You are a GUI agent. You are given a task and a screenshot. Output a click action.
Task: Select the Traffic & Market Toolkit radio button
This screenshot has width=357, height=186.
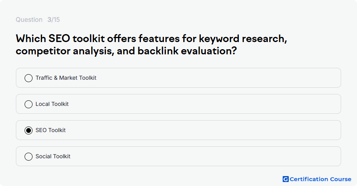(x=29, y=78)
